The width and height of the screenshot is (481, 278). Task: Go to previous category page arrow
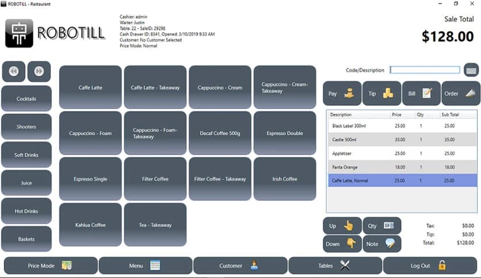click(14, 71)
